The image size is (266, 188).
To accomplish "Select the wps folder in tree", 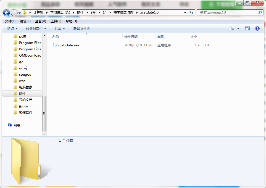I will [x=22, y=81].
